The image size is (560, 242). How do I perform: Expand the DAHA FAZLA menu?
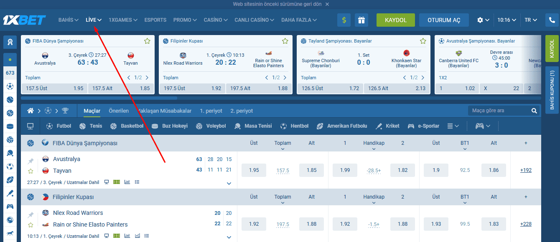point(299,20)
